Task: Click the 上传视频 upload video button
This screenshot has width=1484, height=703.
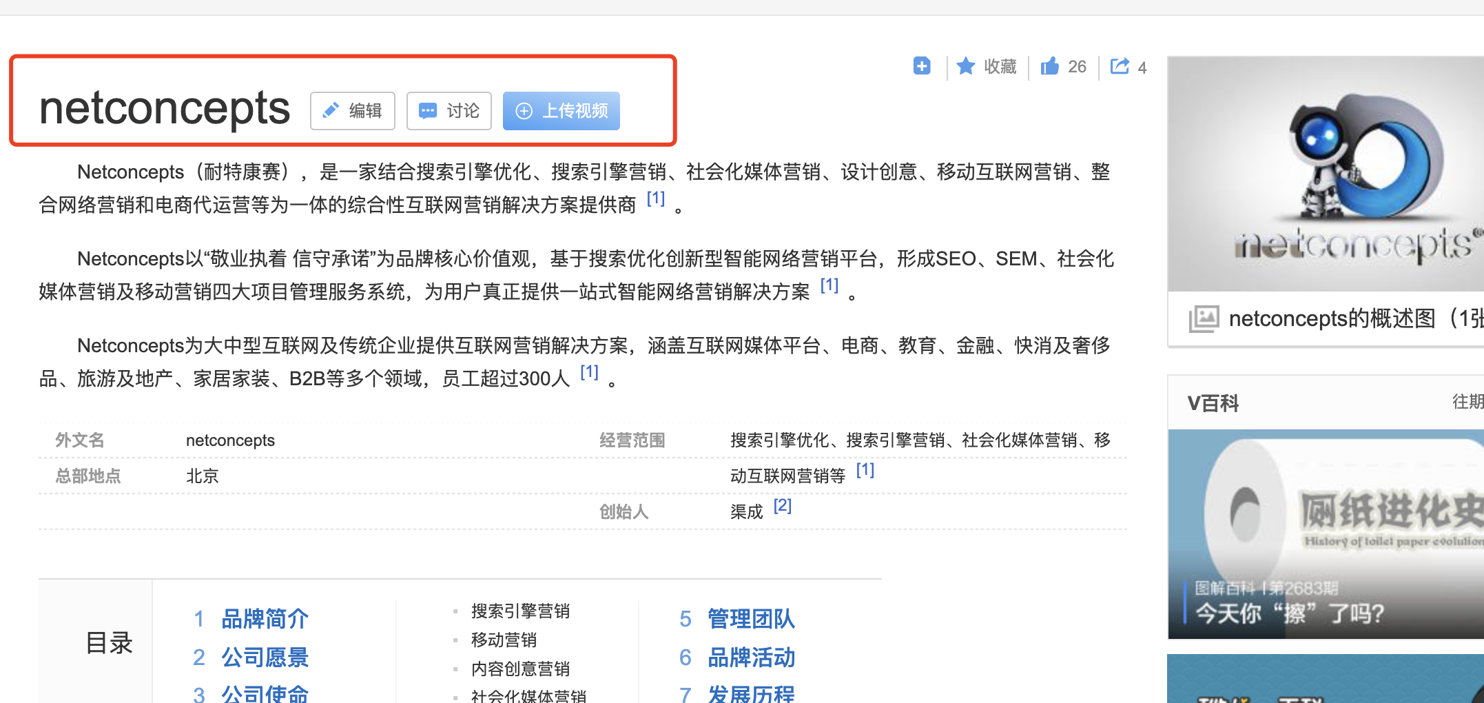Action: pyautogui.click(x=561, y=111)
